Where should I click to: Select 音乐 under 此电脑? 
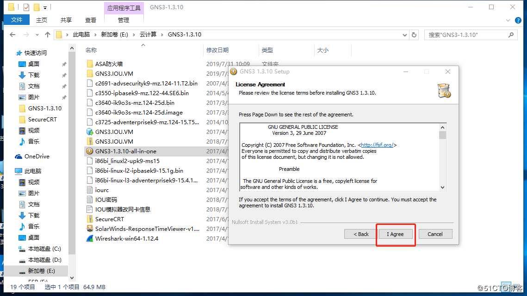pyautogui.click(x=34, y=227)
